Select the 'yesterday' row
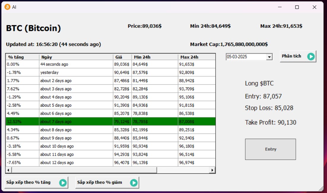327x193 pixels. [110, 72]
